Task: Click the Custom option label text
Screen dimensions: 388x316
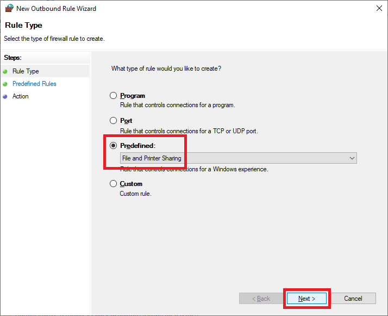Action: [x=131, y=184]
